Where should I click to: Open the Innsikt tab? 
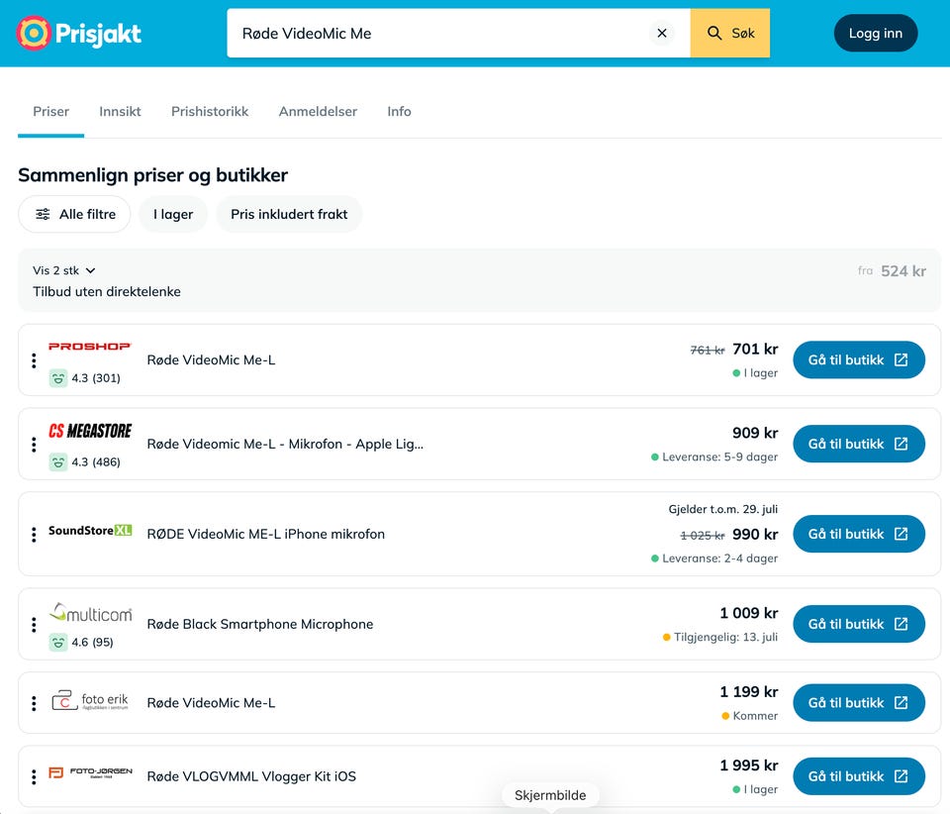(x=120, y=112)
